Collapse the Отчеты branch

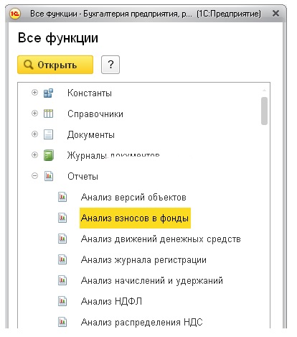point(34,176)
